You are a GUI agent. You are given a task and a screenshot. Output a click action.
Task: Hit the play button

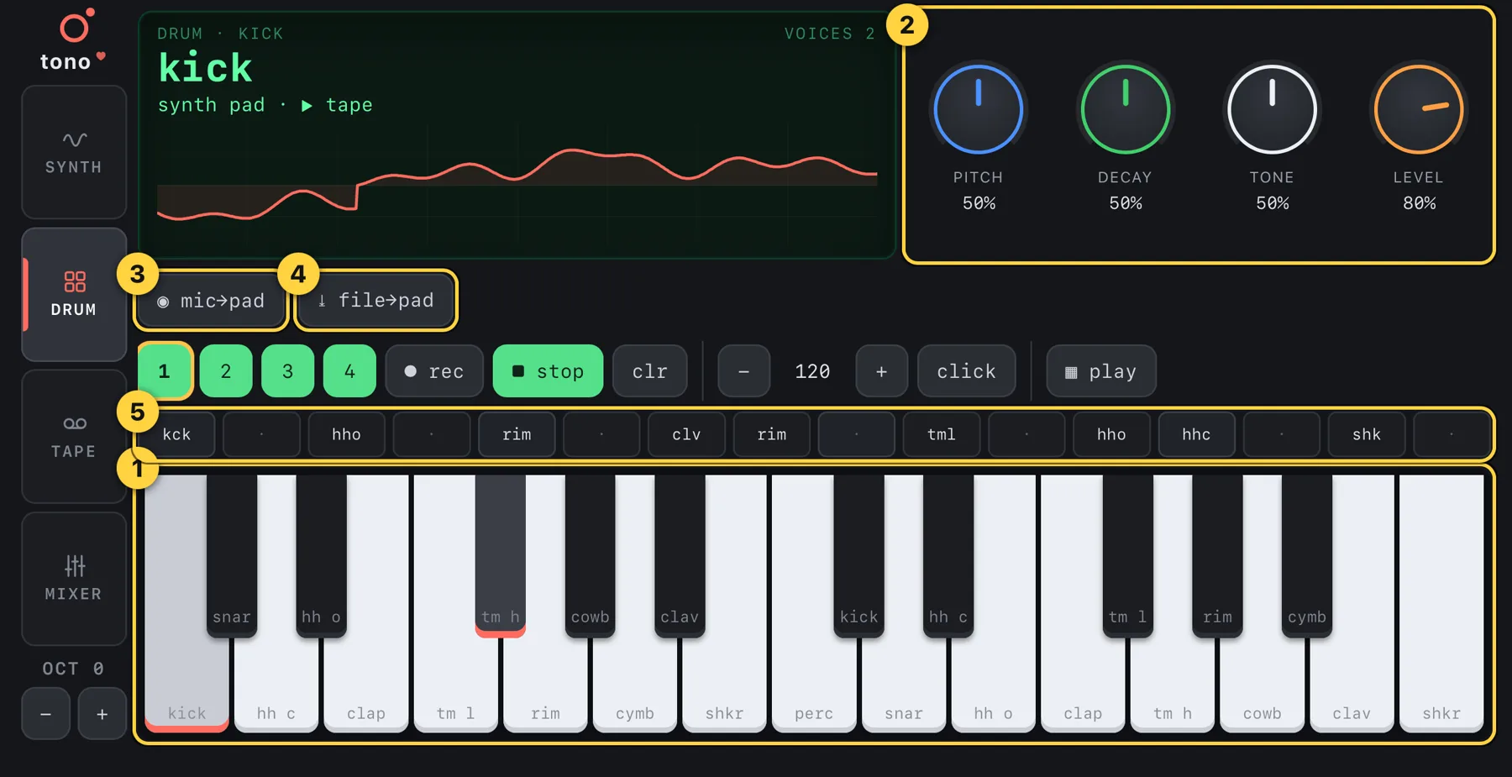[1100, 370]
